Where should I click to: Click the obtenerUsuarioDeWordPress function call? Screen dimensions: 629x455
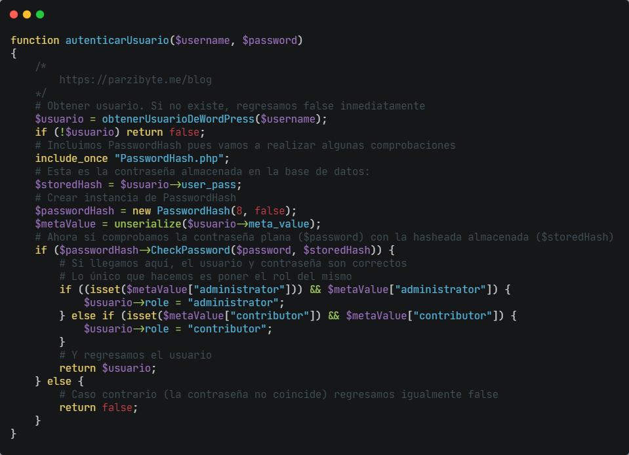click(x=178, y=119)
